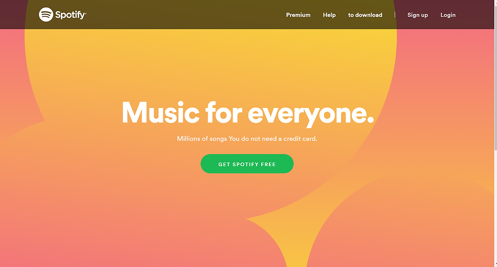The height and width of the screenshot is (267, 497).
Task: Select Sign up in navigation bar
Action: pyautogui.click(x=417, y=15)
